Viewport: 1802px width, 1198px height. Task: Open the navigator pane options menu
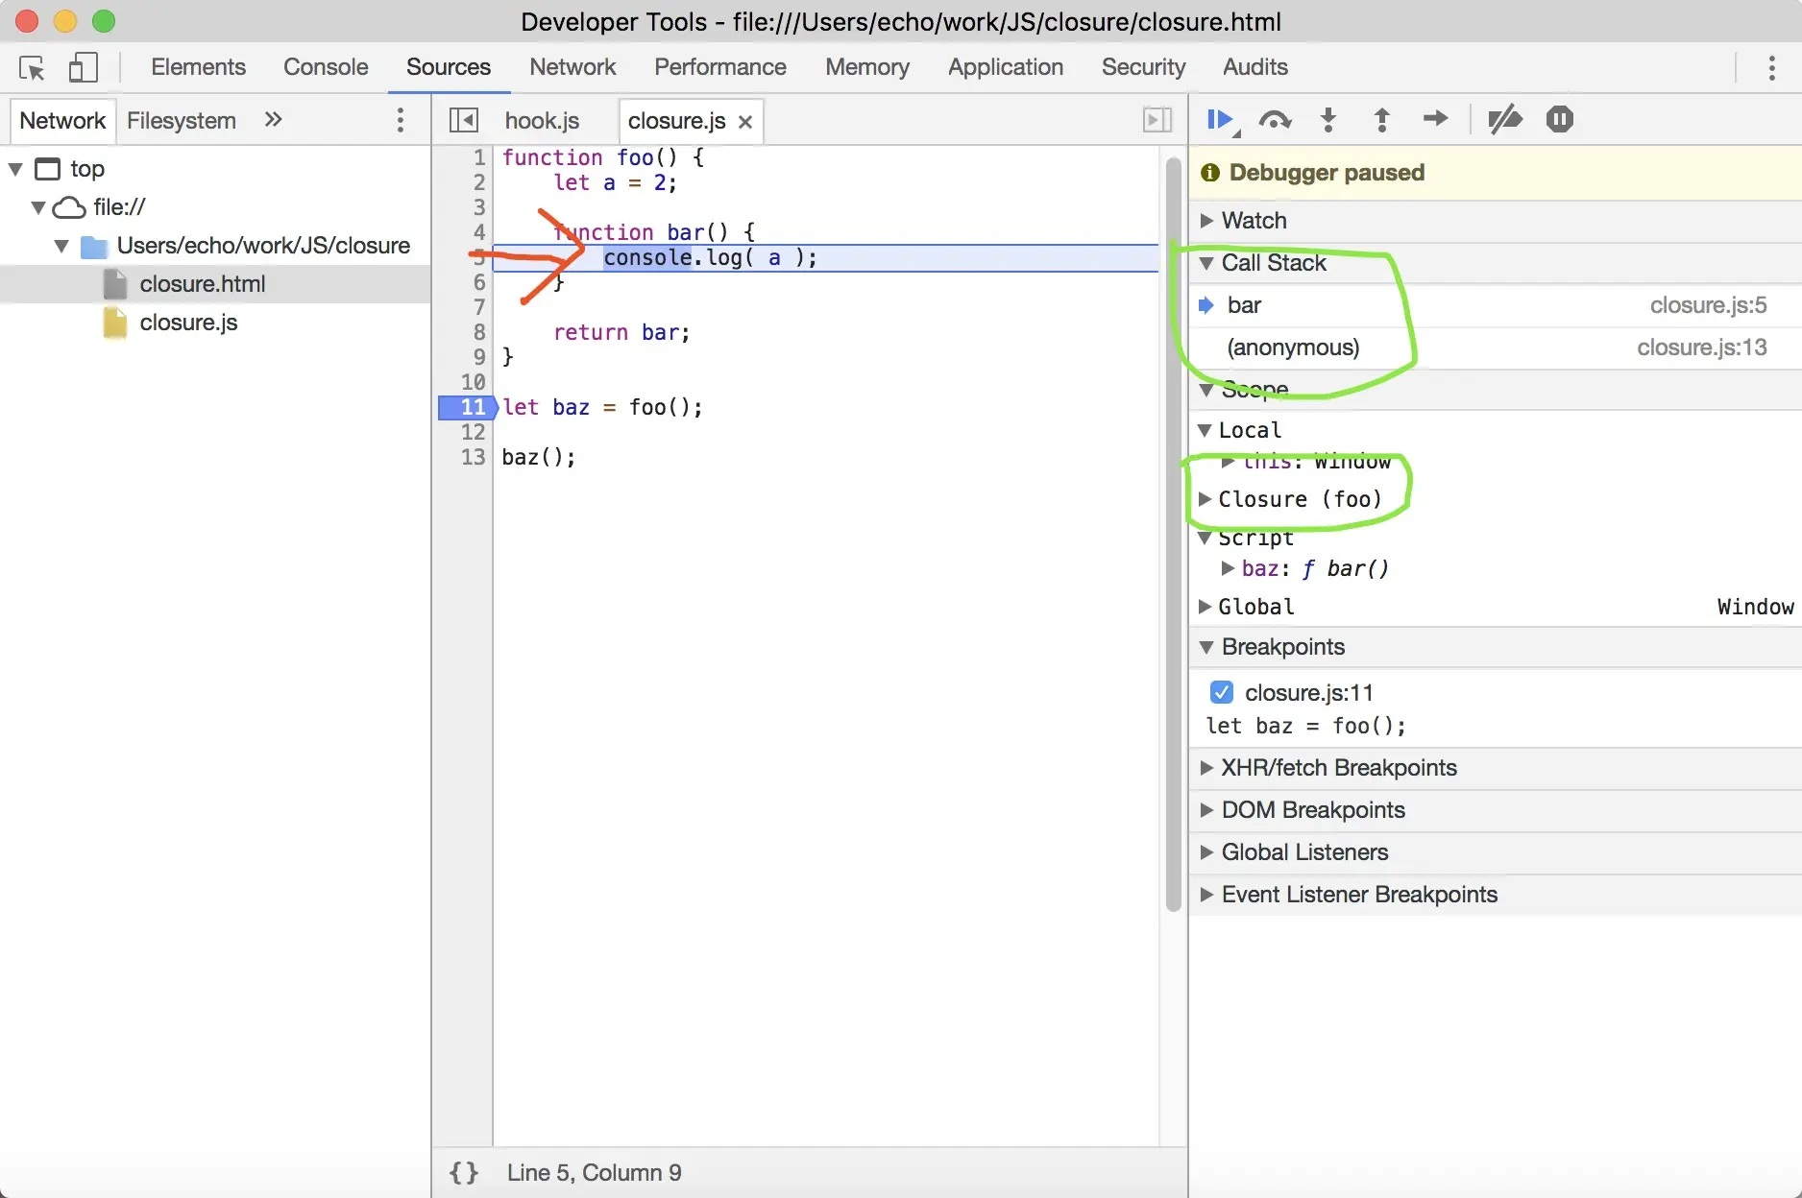(x=401, y=120)
